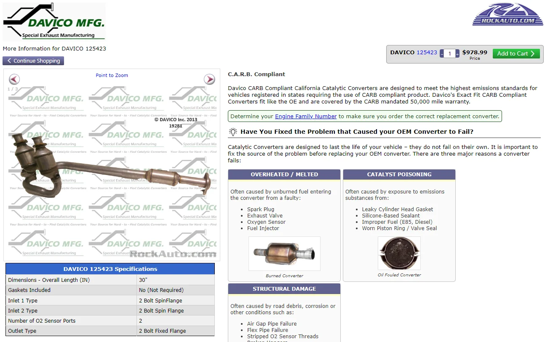Click the Dimensions - Overall Length (IN) cell
Image resolution: width=545 pixels, height=342 pixels.
point(71,280)
